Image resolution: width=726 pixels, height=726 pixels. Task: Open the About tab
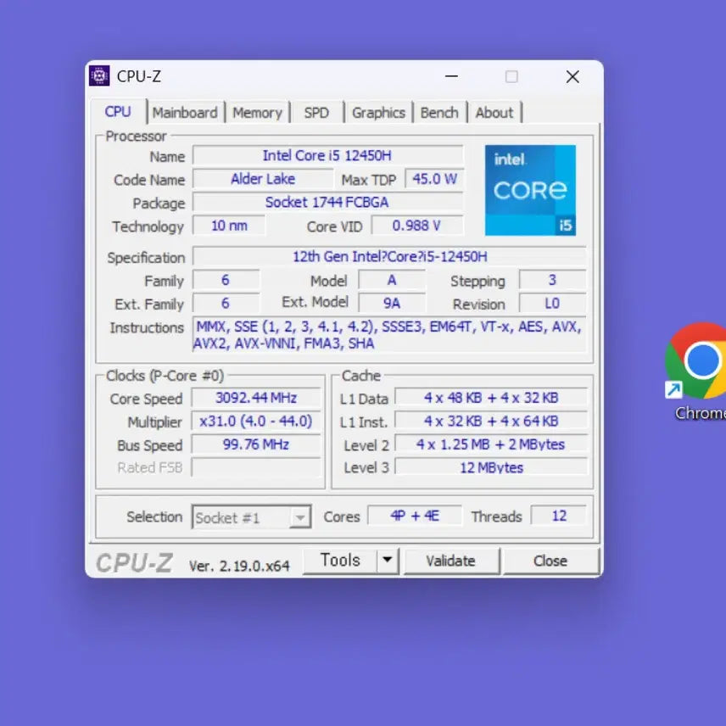(x=494, y=113)
